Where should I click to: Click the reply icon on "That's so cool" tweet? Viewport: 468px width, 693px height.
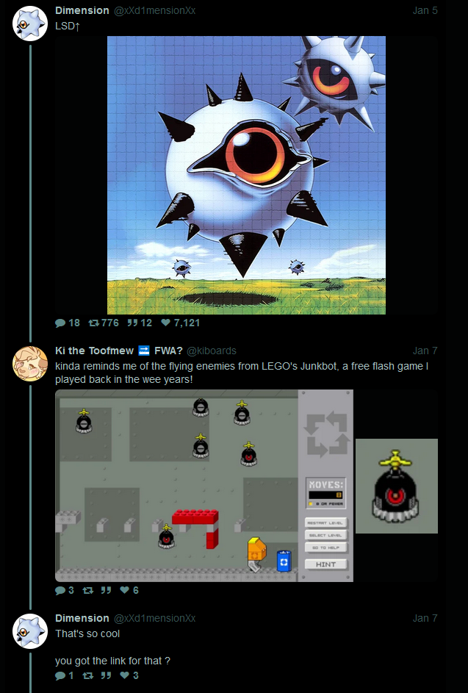[60, 676]
